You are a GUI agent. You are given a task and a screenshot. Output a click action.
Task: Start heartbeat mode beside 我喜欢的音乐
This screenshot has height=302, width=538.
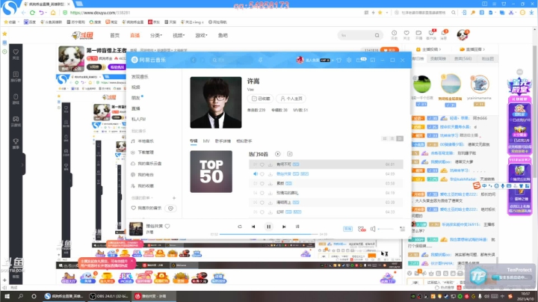coord(170,209)
